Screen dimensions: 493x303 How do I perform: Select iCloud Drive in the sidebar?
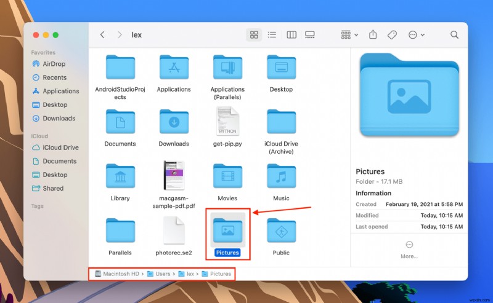[60, 148]
